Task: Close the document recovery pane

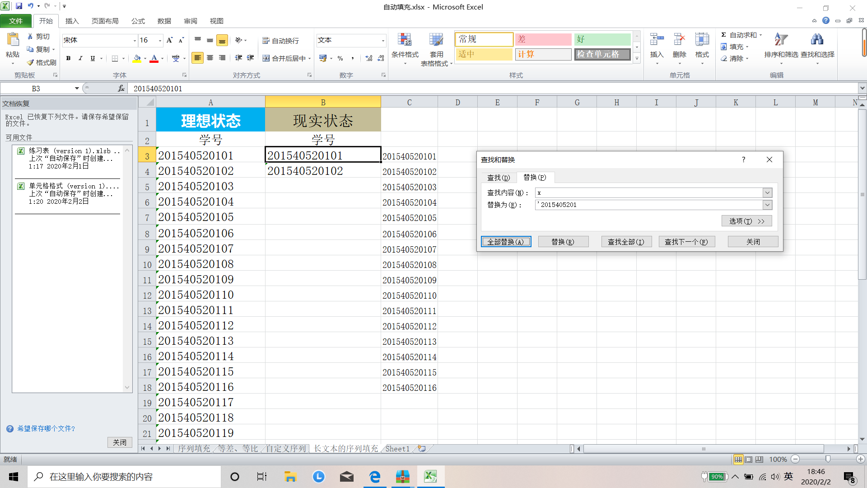Action: [120, 442]
